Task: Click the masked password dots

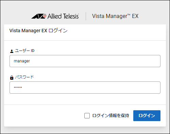Action: pos(18,87)
